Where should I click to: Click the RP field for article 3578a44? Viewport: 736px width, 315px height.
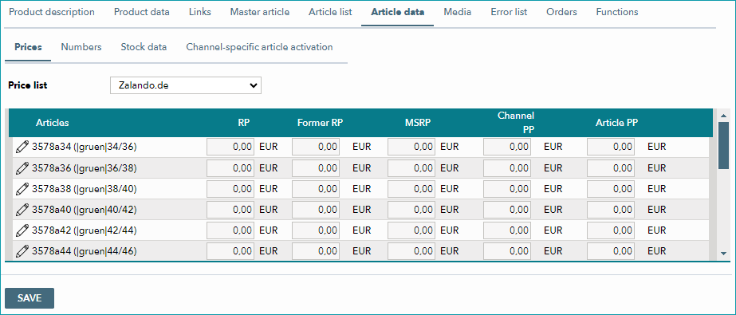click(x=230, y=251)
